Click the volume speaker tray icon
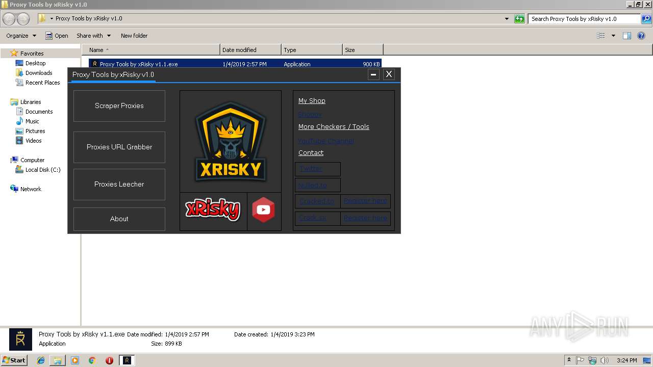The image size is (653, 367). point(605,360)
